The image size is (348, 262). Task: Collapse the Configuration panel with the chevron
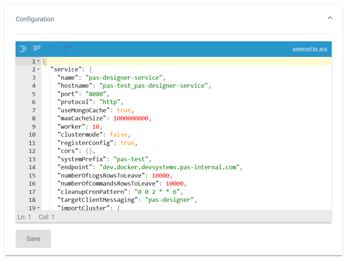click(x=330, y=18)
